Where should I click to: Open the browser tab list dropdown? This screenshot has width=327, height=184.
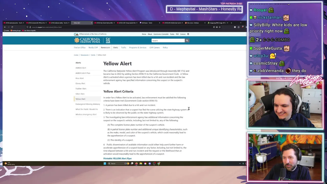point(241,23)
